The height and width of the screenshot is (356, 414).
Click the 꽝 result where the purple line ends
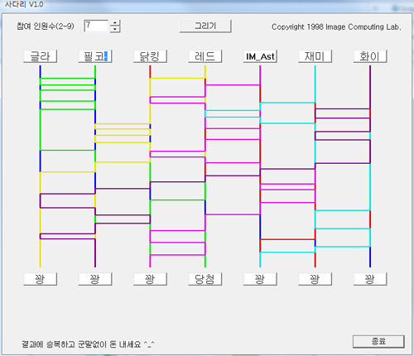coord(95,279)
